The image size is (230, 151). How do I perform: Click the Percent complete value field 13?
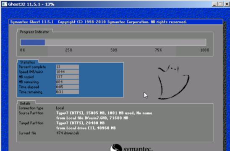[x=67, y=67]
